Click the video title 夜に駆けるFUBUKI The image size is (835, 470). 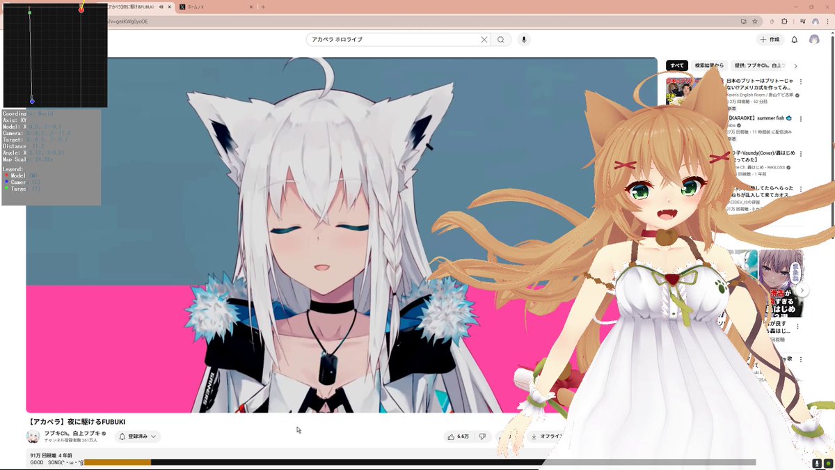click(77, 422)
